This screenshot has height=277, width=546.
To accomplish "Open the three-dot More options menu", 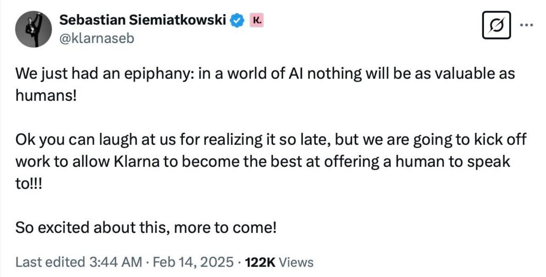I will tap(526, 25).
